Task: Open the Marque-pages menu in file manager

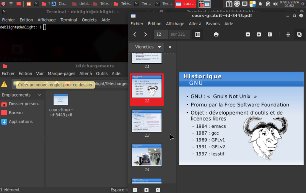Action: (x=61, y=74)
